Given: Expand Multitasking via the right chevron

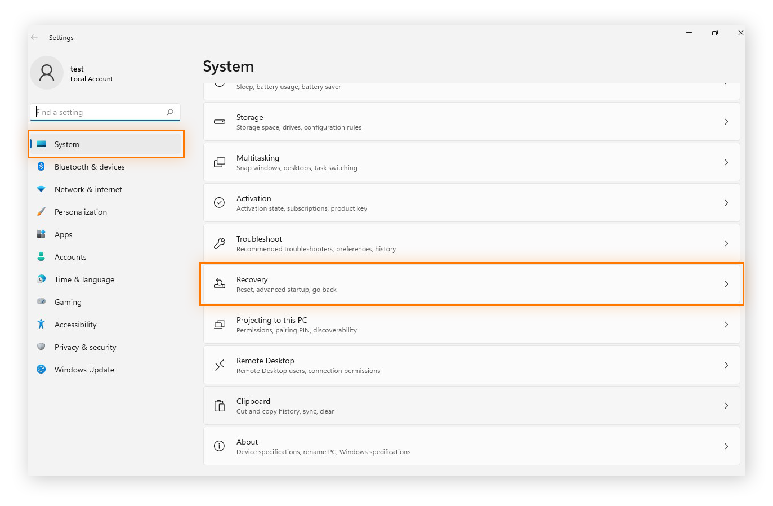Looking at the screenshot, I should click(x=726, y=162).
